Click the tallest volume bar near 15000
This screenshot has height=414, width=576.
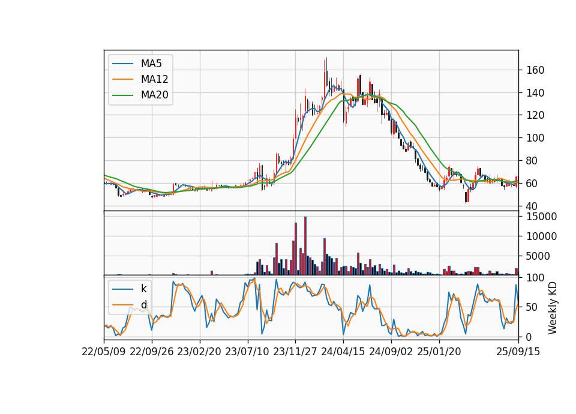pyautogui.click(x=305, y=246)
